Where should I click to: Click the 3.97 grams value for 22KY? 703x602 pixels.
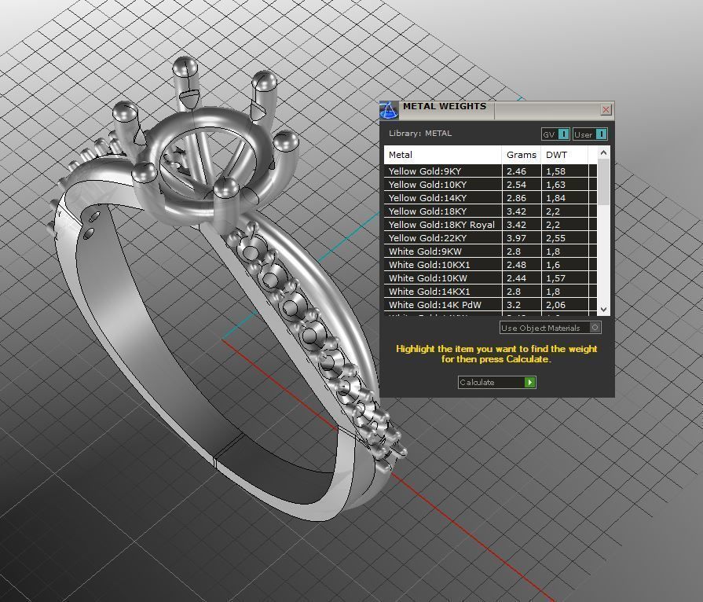tap(516, 238)
